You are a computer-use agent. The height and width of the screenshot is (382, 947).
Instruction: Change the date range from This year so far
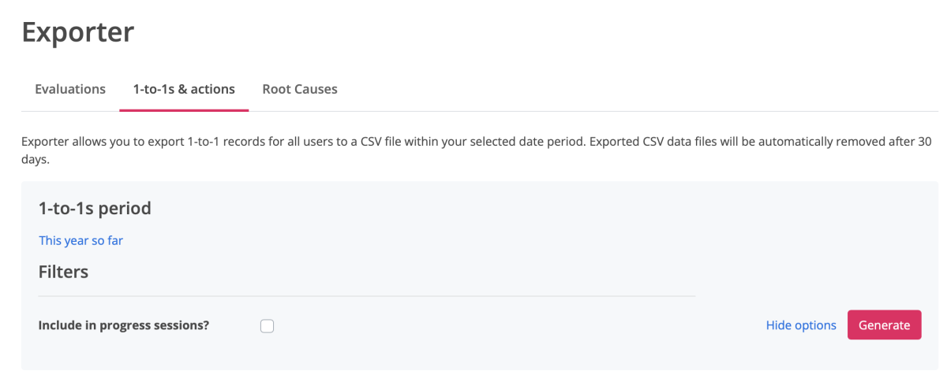(x=81, y=240)
